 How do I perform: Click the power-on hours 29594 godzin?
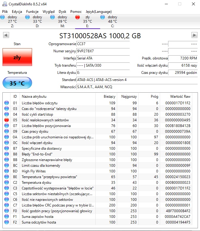(x=183, y=73)
